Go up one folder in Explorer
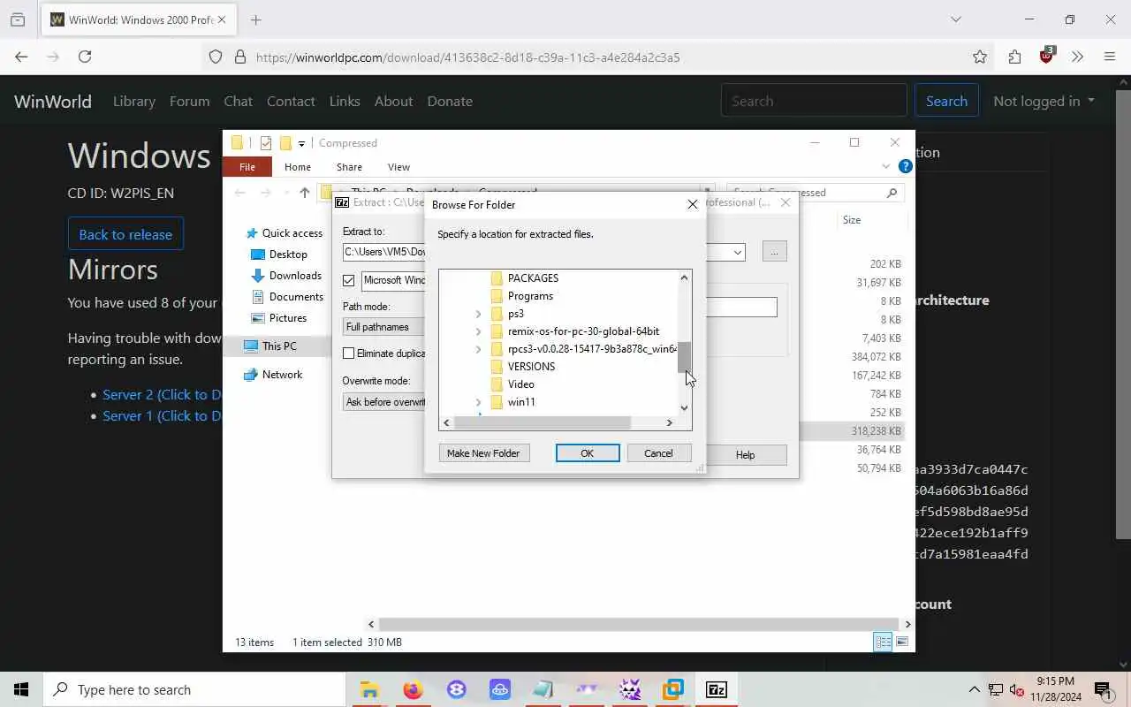1131x707 pixels. [x=305, y=192]
